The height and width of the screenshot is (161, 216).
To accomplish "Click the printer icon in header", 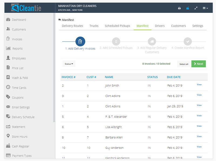I will [x=179, y=8].
